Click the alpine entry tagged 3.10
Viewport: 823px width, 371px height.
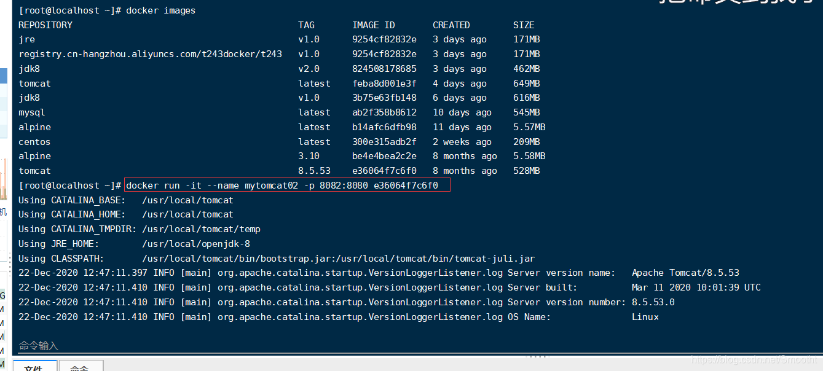point(34,156)
